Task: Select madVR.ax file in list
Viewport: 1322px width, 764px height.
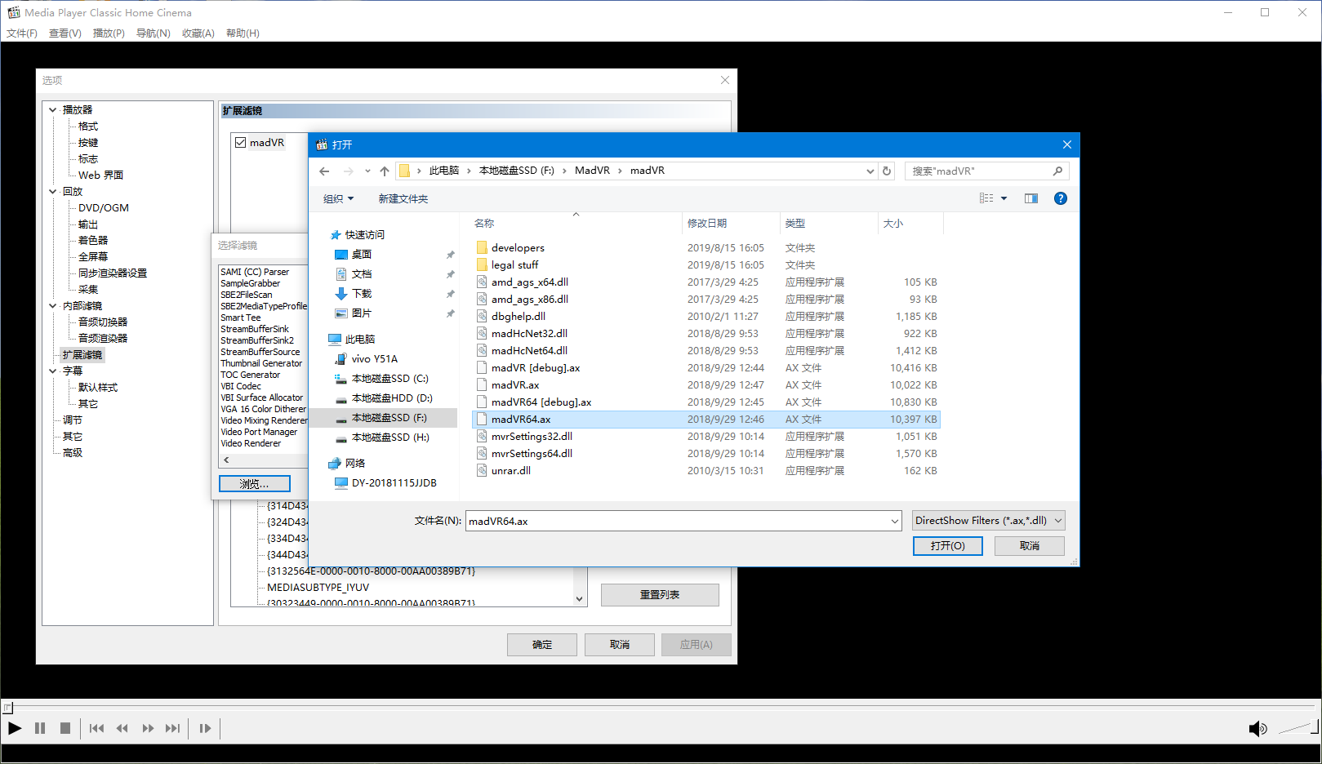Action: pos(515,385)
